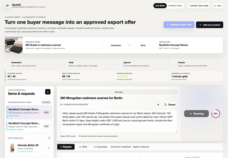The image size is (228, 158).
Task: Select step 2 Verify
Action: tap(87, 64)
